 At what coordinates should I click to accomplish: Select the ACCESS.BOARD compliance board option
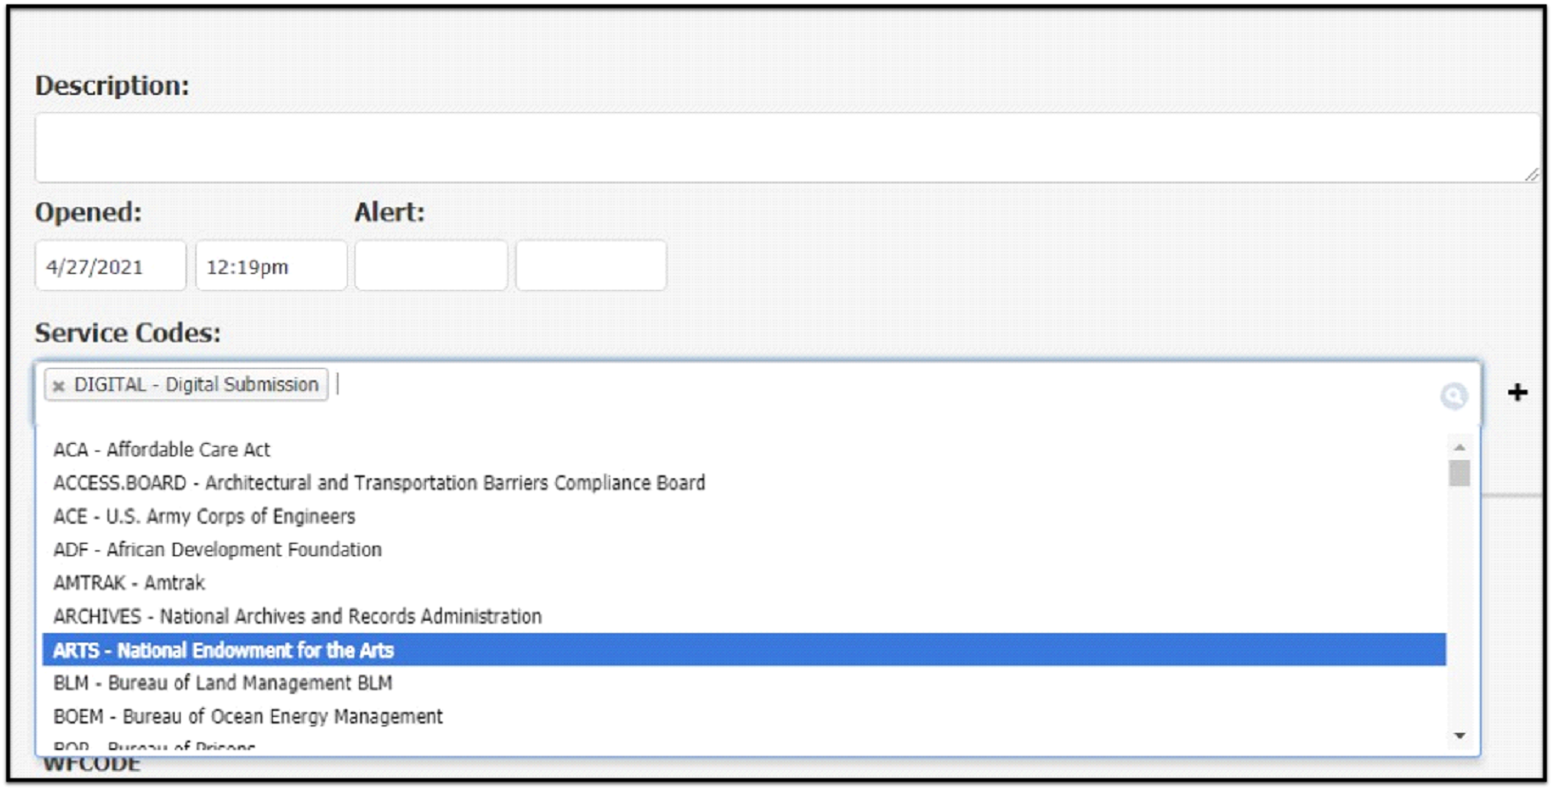click(x=378, y=483)
